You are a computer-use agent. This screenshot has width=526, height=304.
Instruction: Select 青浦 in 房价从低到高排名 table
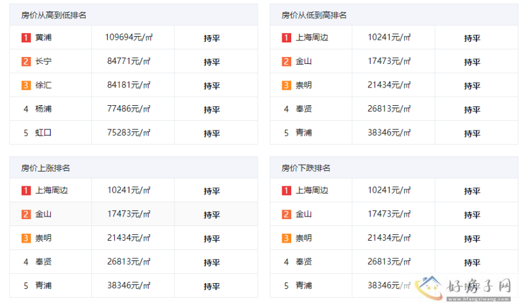(x=303, y=132)
